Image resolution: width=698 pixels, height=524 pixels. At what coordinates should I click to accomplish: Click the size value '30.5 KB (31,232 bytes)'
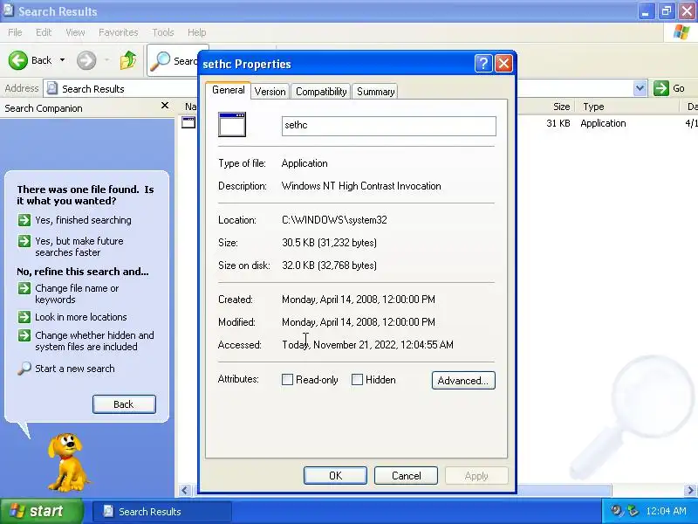pos(329,243)
